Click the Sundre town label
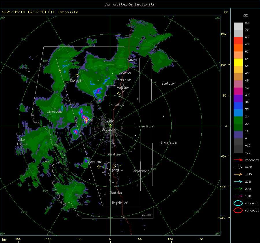Screen dimensions: 260x243 [x=88, y=120]
